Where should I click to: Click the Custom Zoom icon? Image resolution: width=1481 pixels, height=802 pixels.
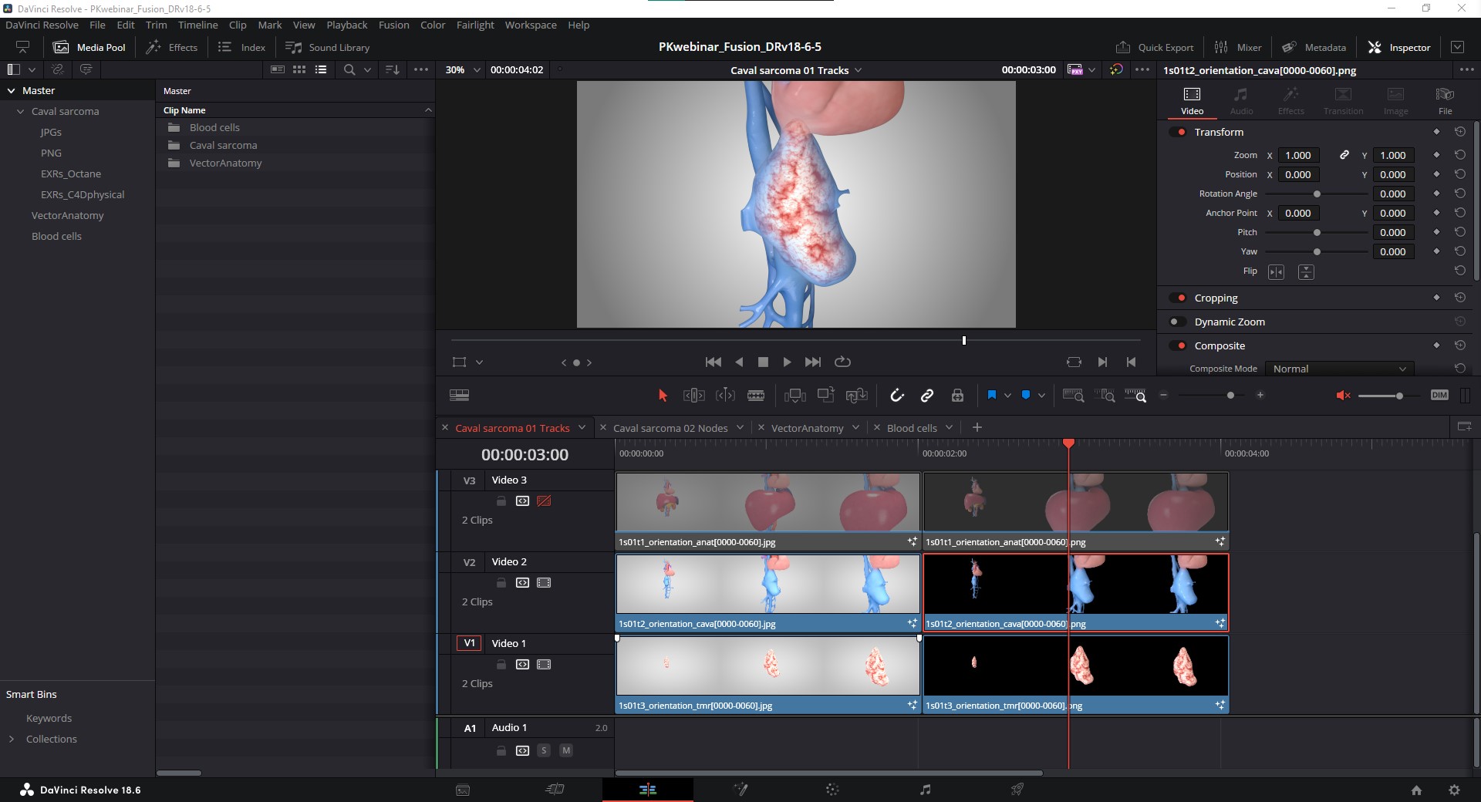tap(1135, 395)
